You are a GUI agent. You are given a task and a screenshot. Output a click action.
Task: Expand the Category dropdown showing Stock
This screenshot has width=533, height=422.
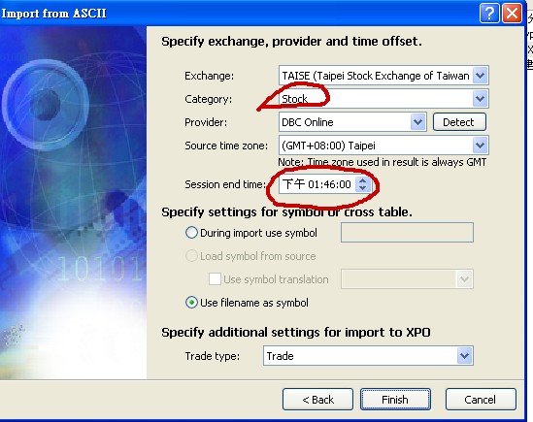coord(480,99)
